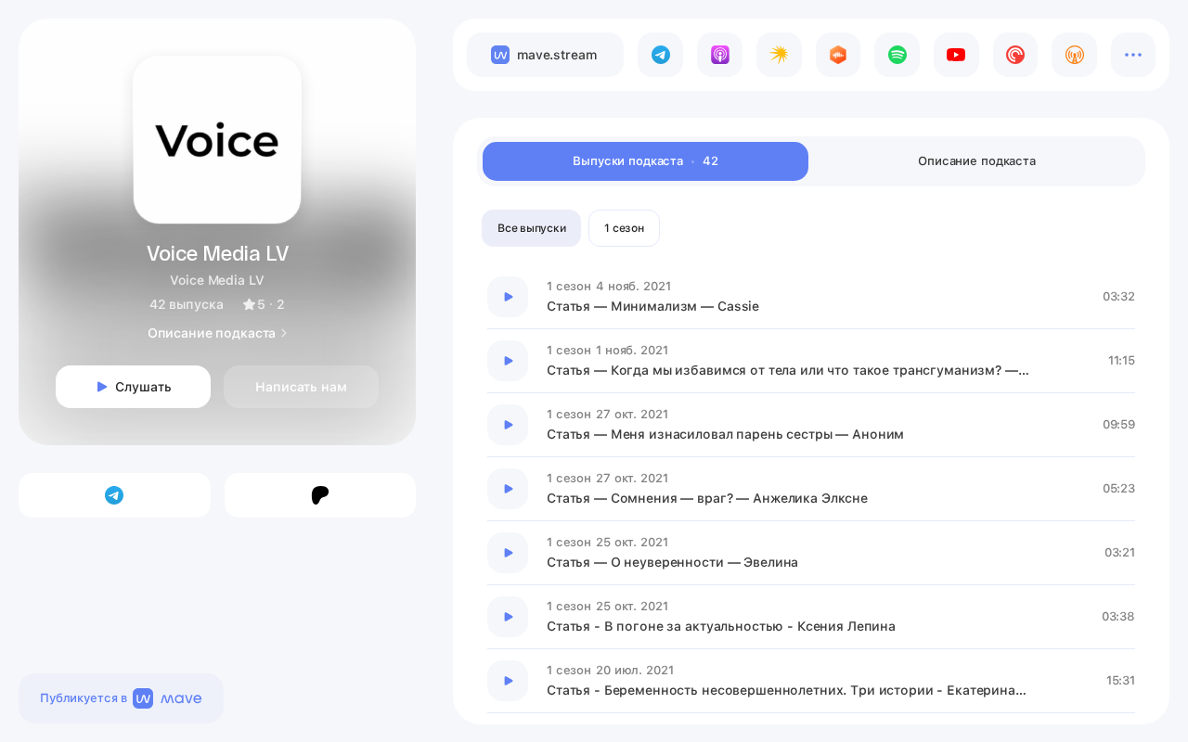The width and height of the screenshot is (1188, 742).
Task: Open the Overcast platform icon
Action: [1074, 55]
